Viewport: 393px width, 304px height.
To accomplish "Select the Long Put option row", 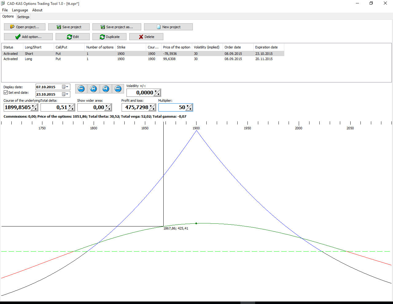I will tap(29, 59).
